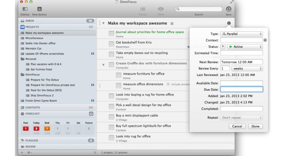Open the review interval weeks dropdown

(x=247, y=68)
